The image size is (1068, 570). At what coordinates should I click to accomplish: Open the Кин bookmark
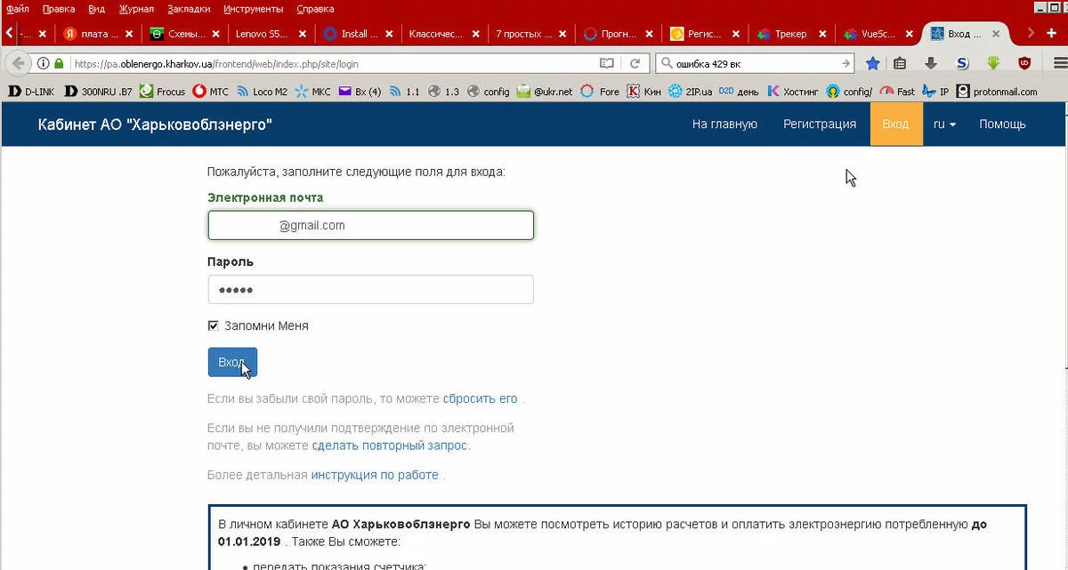643,91
